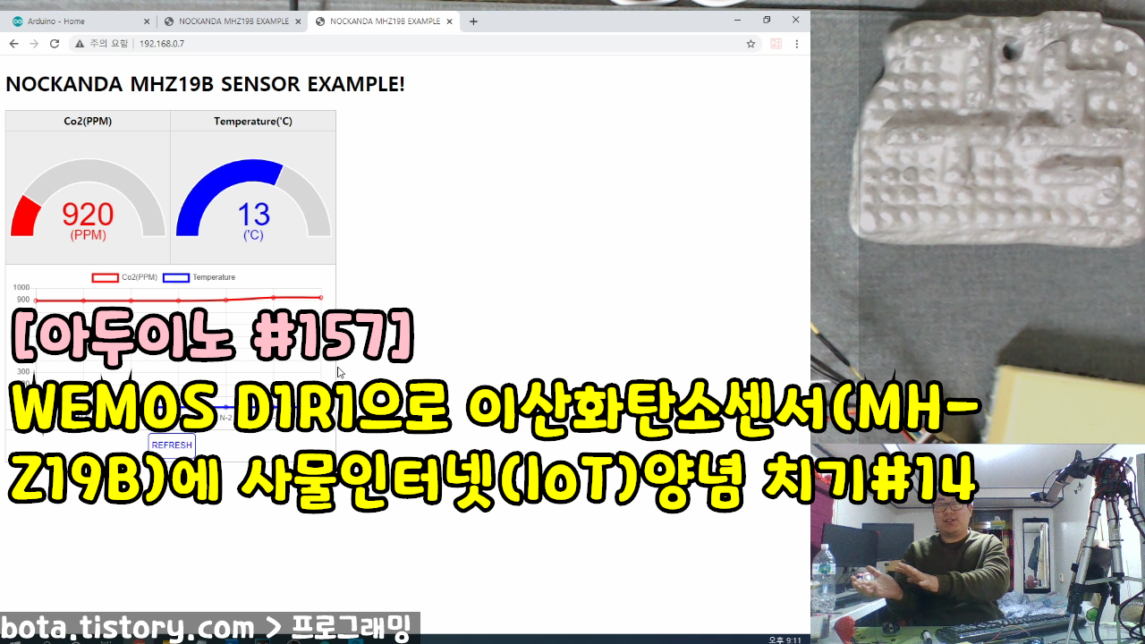Close the active NOCKANDA MHZ19B EXAMPLE tab
Viewport: 1145px width, 644px height.
[x=448, y=21]
